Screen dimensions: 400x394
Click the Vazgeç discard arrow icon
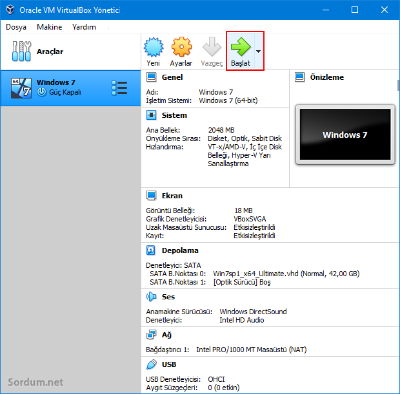[212, 47]
